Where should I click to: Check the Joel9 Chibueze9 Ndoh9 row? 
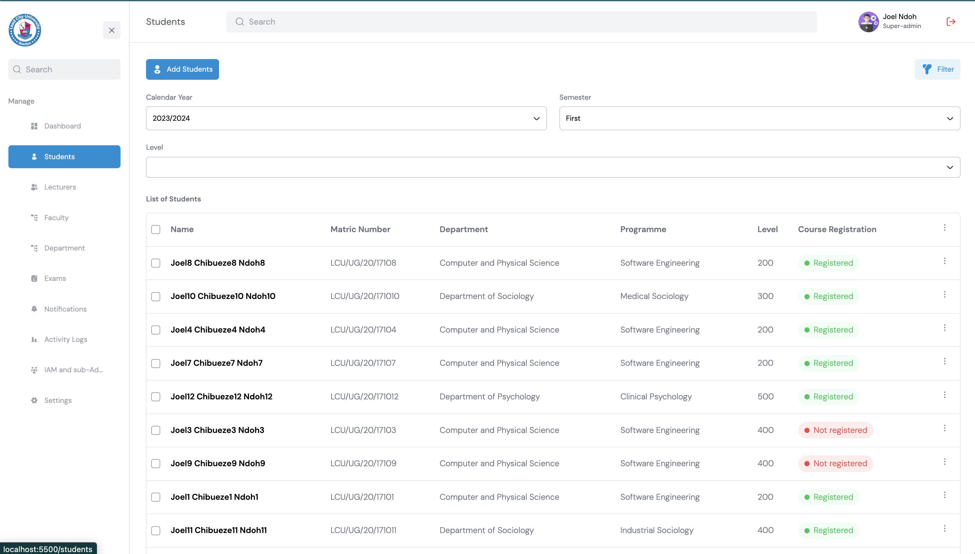[156, 464]
